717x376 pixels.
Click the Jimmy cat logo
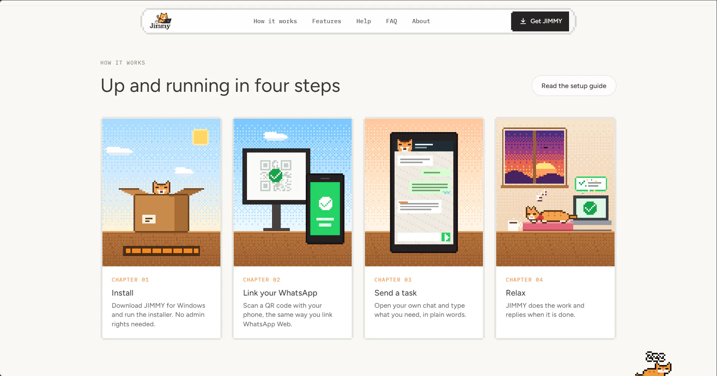[x=160, y=21]
